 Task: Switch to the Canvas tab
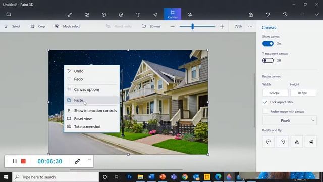pyautogui.click(x=173, y=14)
